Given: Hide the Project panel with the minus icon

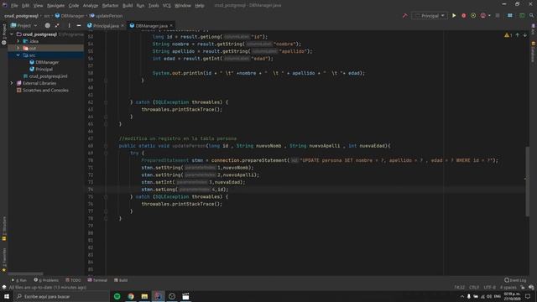Looking at the screenshot, I should 79,26.
